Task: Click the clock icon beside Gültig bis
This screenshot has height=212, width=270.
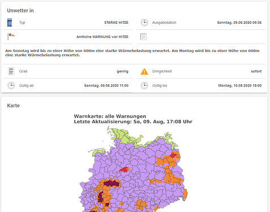Action: pyautogui.click(x=144, y=85)
